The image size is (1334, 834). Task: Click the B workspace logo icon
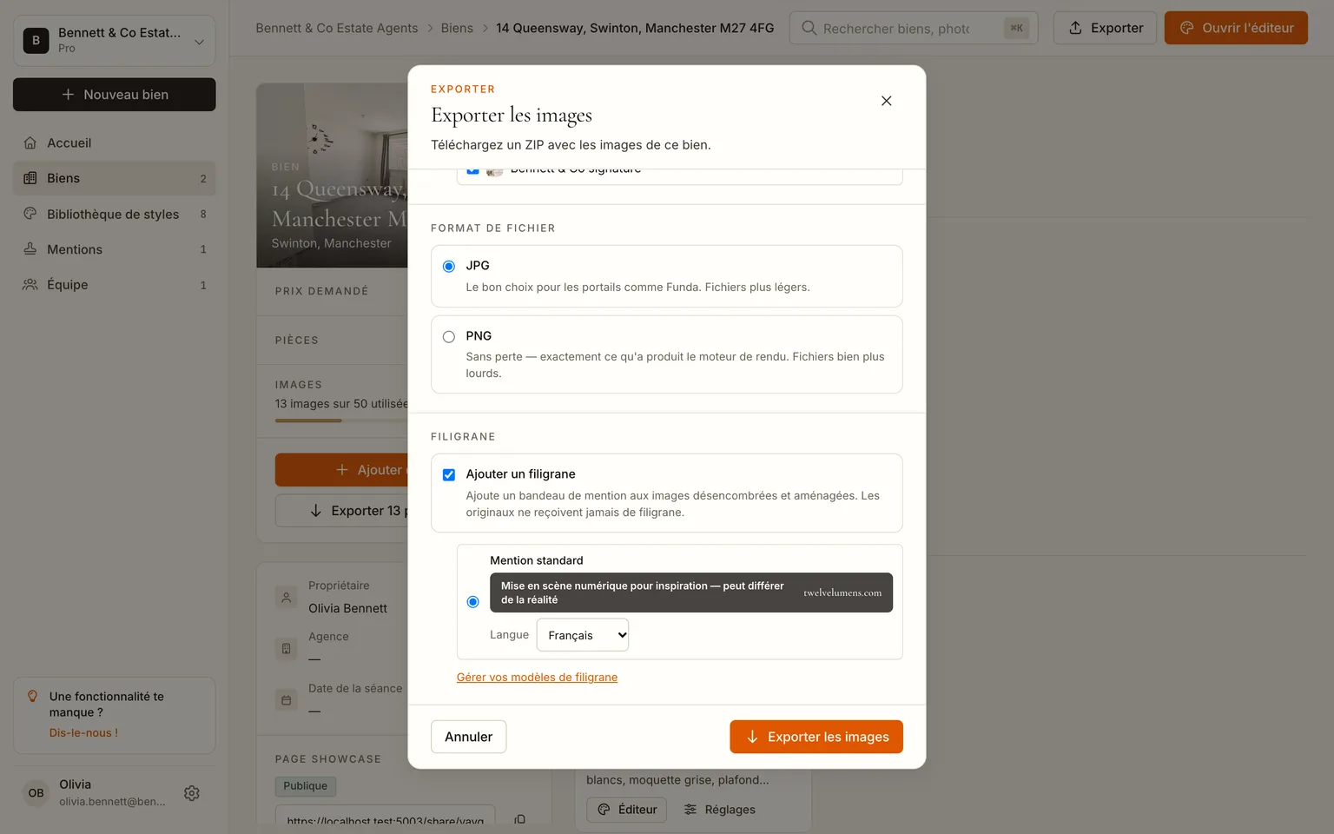pos(36,40)
